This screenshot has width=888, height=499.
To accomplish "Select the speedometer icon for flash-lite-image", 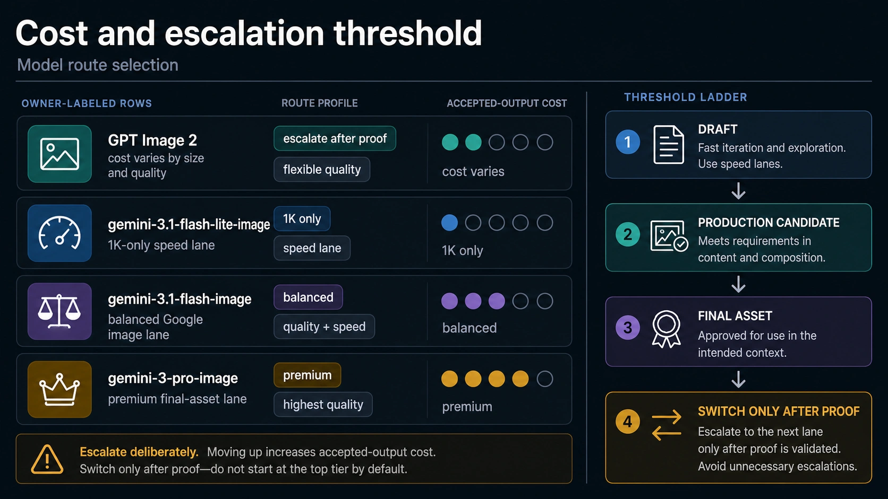I will (x=59, y=233).
